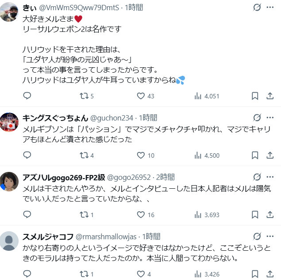Open @guchon234 profile link
The width and height of the screenshot is (281, 280).
tap(112, 118)
